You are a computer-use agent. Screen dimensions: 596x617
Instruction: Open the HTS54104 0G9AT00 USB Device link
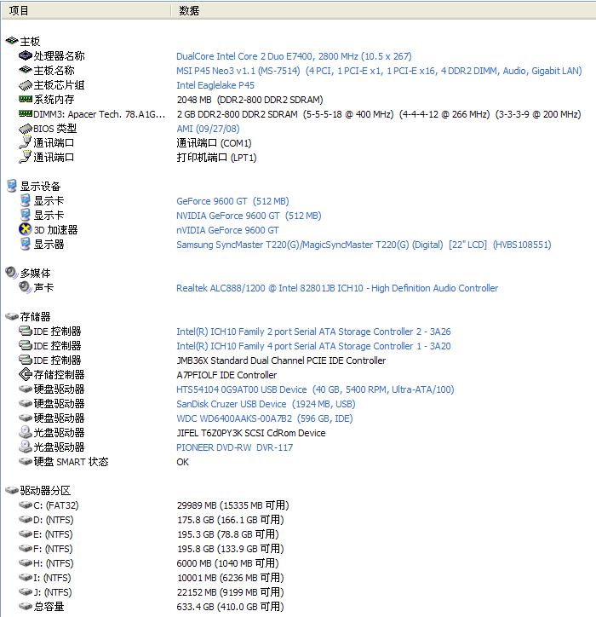point(315,389)
